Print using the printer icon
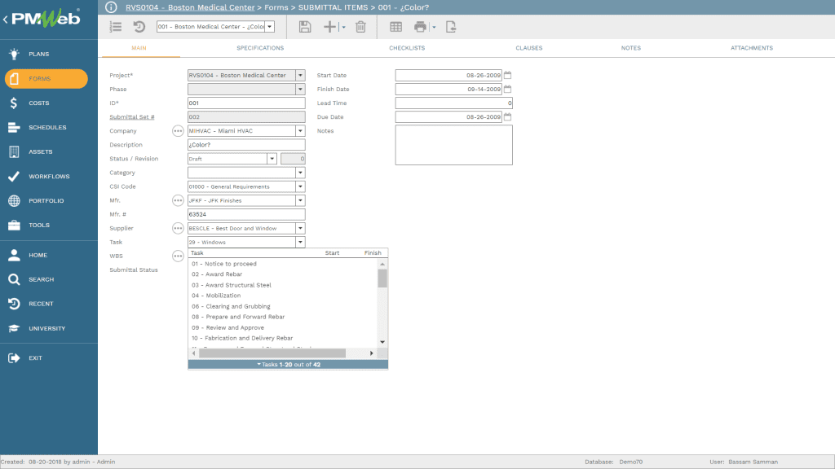835x469 pixels. click(420, 27)
